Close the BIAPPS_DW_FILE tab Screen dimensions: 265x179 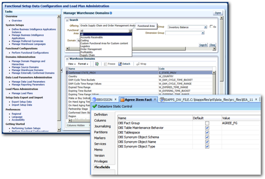[x=256, y=99]
